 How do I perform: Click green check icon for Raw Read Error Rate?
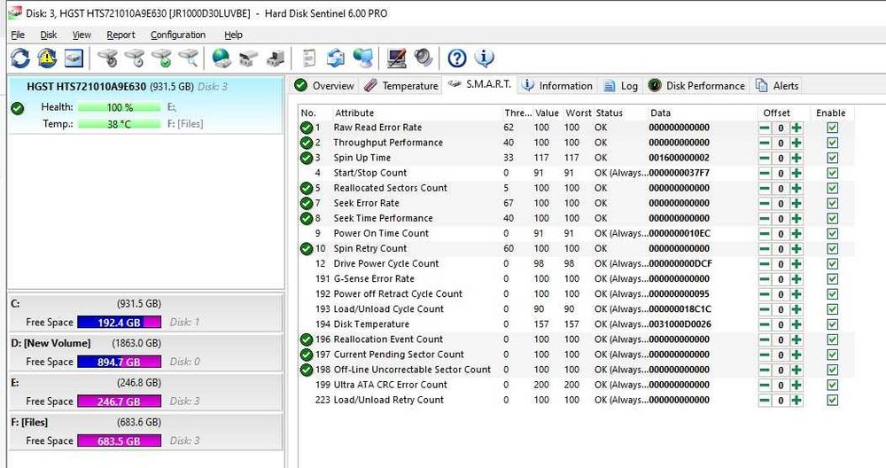tap(307, 128)
